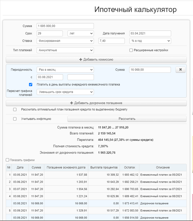Click 'Ипотечный калькулятор' page heading
This screenshot has width=193, height=221.
click(x=135, y=9)
